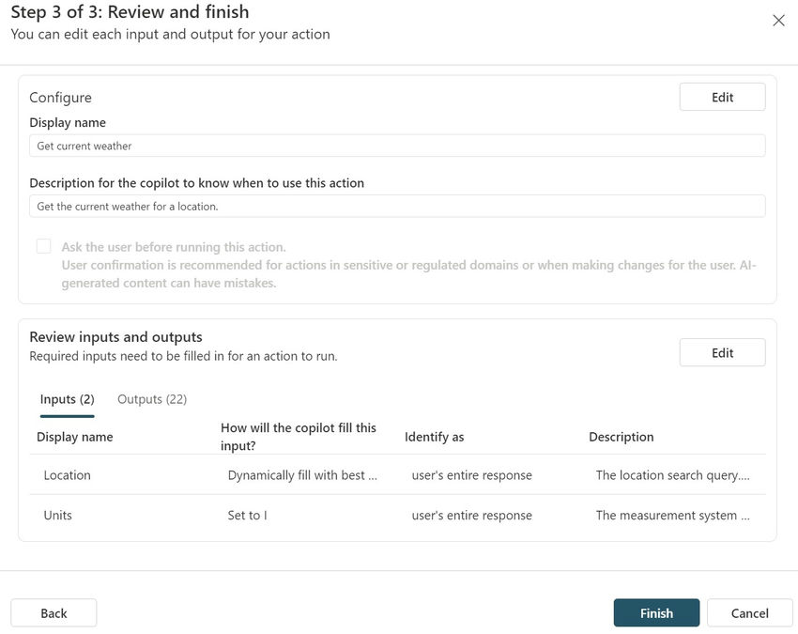
Task: Close the Review and finish dialog
Action: tap(778, 21)
